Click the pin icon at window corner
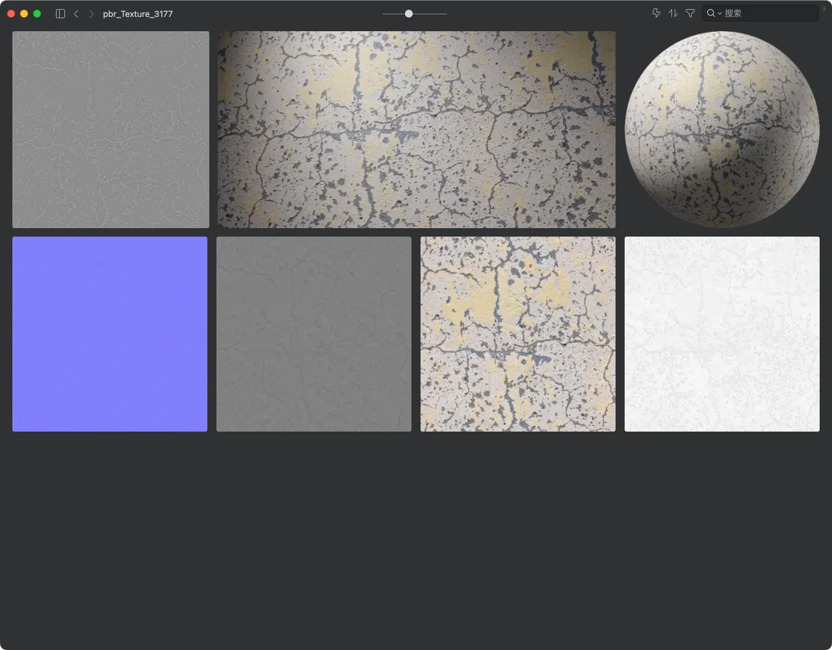This screenshot has height=650, width=832. pos(824,8)
